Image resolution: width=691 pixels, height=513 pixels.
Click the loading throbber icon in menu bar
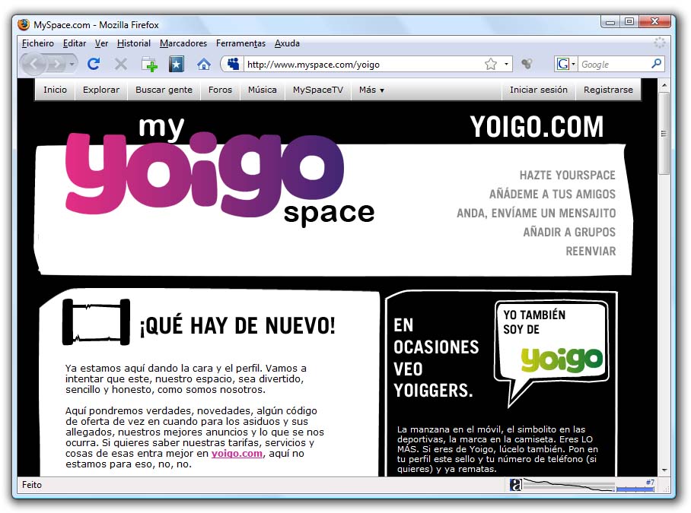point(659,43)
